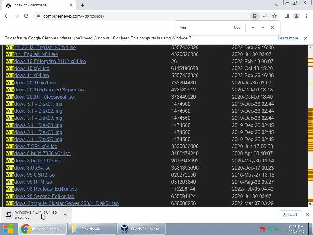Click the Windows 7 SP1 x64.iso page link
313x235 pixels.
pos(31,147)
